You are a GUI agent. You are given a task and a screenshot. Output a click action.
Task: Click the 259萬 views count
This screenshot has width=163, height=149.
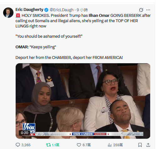pos(118,145)
